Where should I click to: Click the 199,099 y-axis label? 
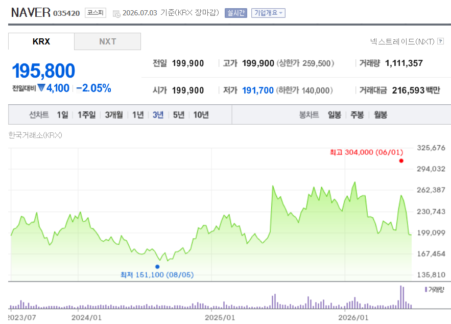click(x=431, y=233)
